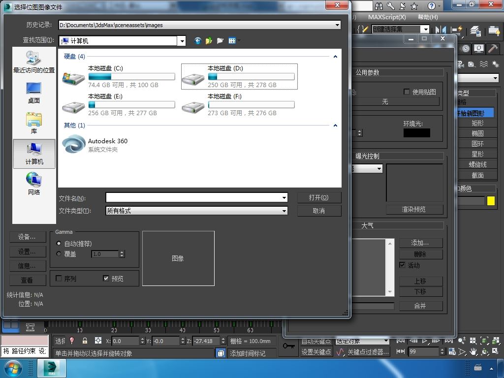Screen dimensions: 504x378
Task: Click the satellite communication center icon
Action: [403, 6]
